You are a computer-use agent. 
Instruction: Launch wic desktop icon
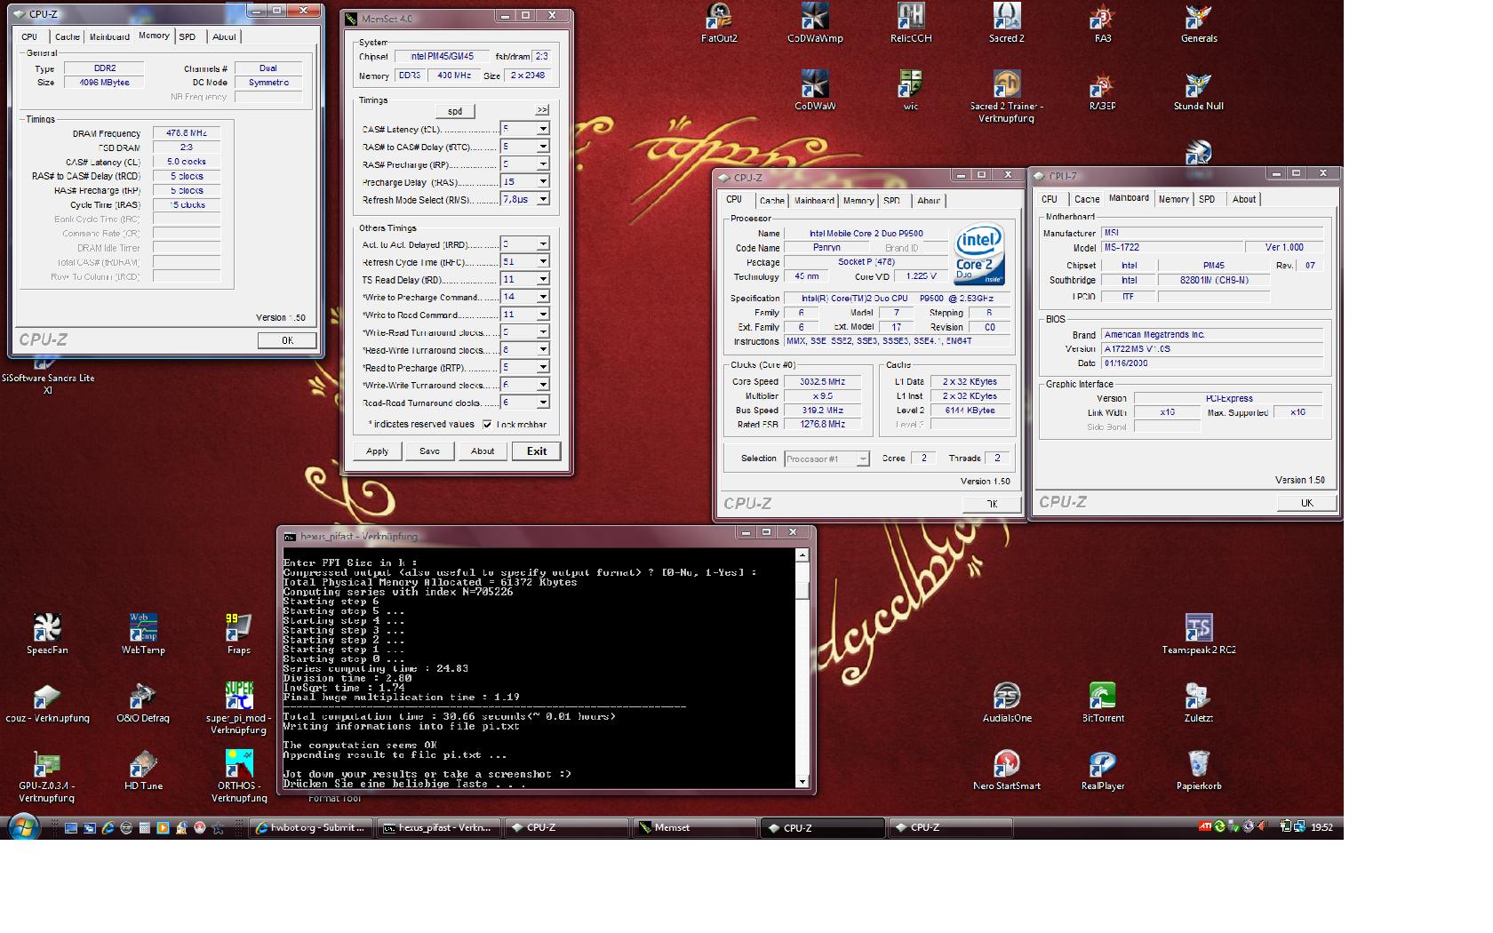(911, 91)
